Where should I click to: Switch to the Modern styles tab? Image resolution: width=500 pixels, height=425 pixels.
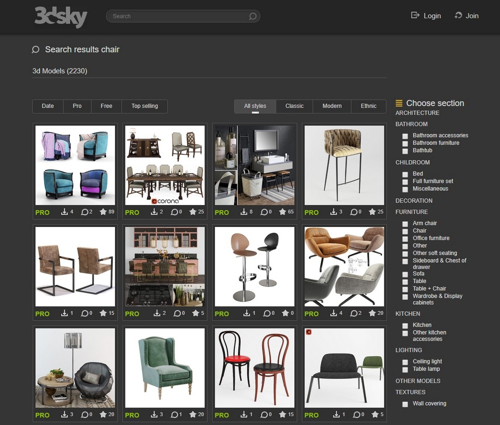[331, 106]
